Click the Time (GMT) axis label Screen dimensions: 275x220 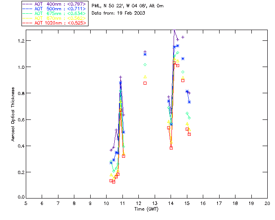tap(146, 209)
